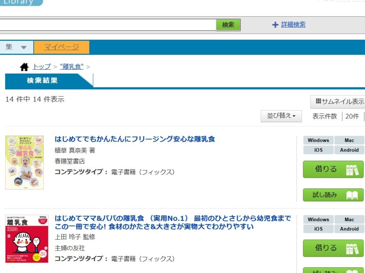Viewport: 365px width, 273px height.
Task: Click the green 検索 search button
Action: pos(228,25)
